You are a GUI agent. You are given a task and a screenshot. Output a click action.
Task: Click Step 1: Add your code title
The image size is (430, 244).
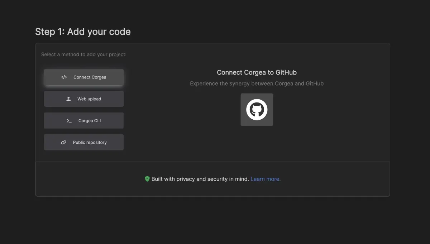(x=83, y=32)
